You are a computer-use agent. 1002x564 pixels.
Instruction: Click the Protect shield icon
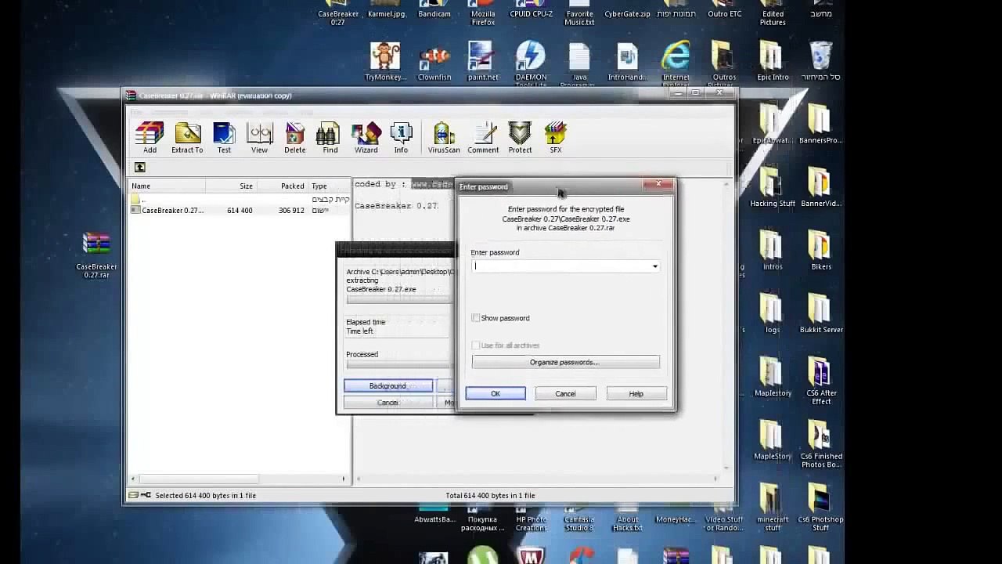click(x=520, y=138)
